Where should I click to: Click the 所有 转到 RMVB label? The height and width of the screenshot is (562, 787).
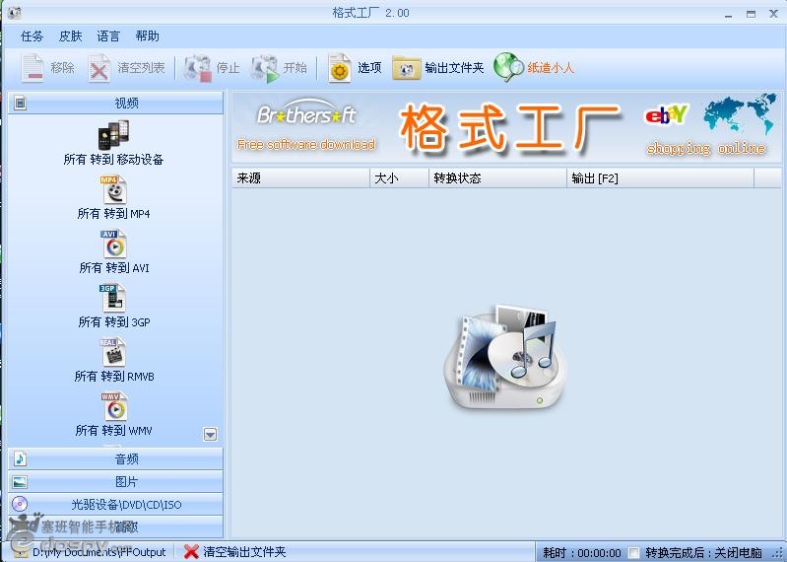coord(114,377)
